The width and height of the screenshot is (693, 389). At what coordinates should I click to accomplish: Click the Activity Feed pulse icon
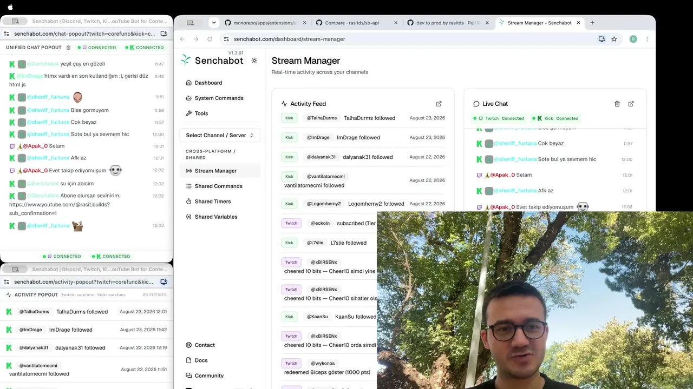tap(284, 104)
